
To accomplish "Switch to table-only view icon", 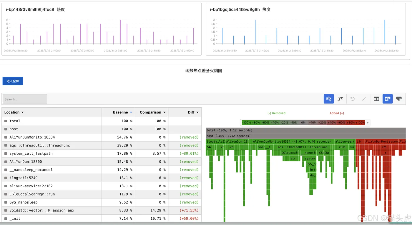I will pos(376,99).
